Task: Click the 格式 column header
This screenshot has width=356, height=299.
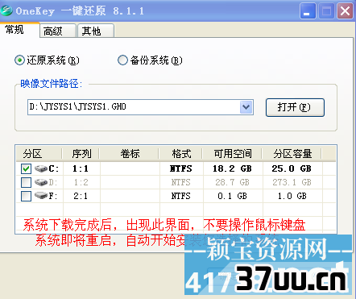Action: 181,154
